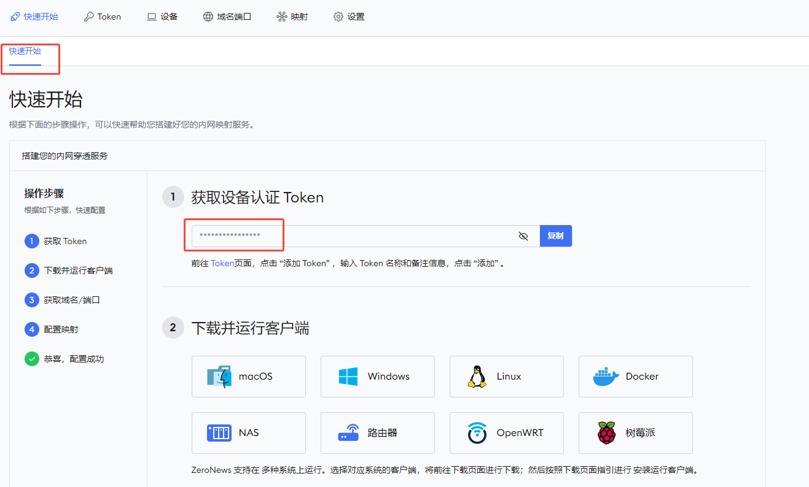Select the macOS Apple icon
This screenshot has height=487, width=809.
click(x=219, y=376)
